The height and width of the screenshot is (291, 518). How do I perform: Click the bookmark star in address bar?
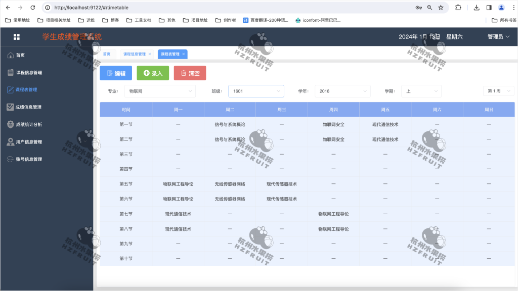point(440,8)
